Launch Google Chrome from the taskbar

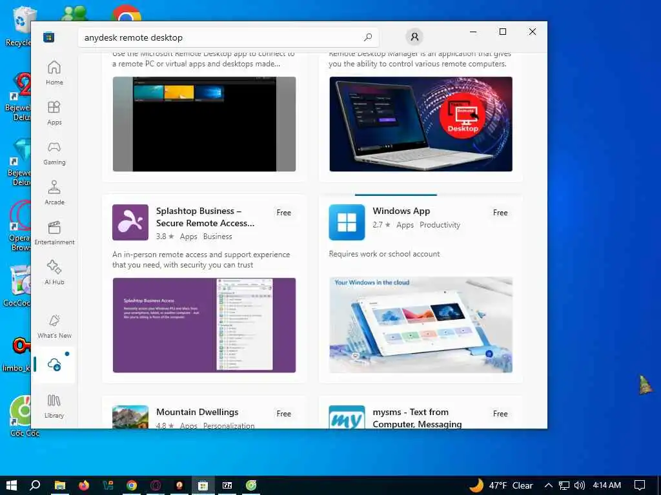(132, 485)
